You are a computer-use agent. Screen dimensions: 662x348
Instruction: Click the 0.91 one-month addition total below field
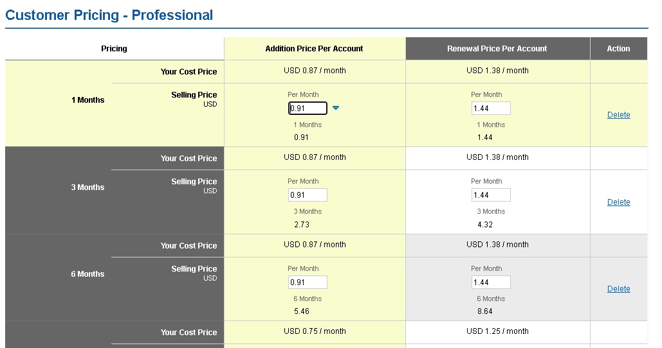301,137
